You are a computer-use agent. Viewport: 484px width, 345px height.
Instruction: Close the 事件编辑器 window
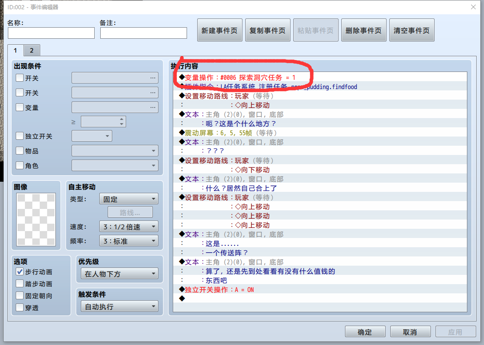[473, 7]
